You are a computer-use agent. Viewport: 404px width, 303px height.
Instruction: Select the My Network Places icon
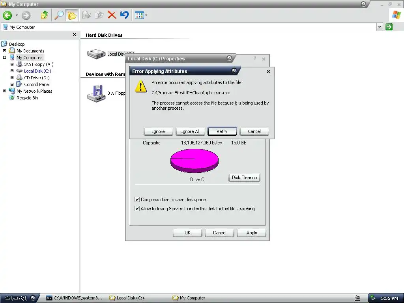click(x=12, y=91)
